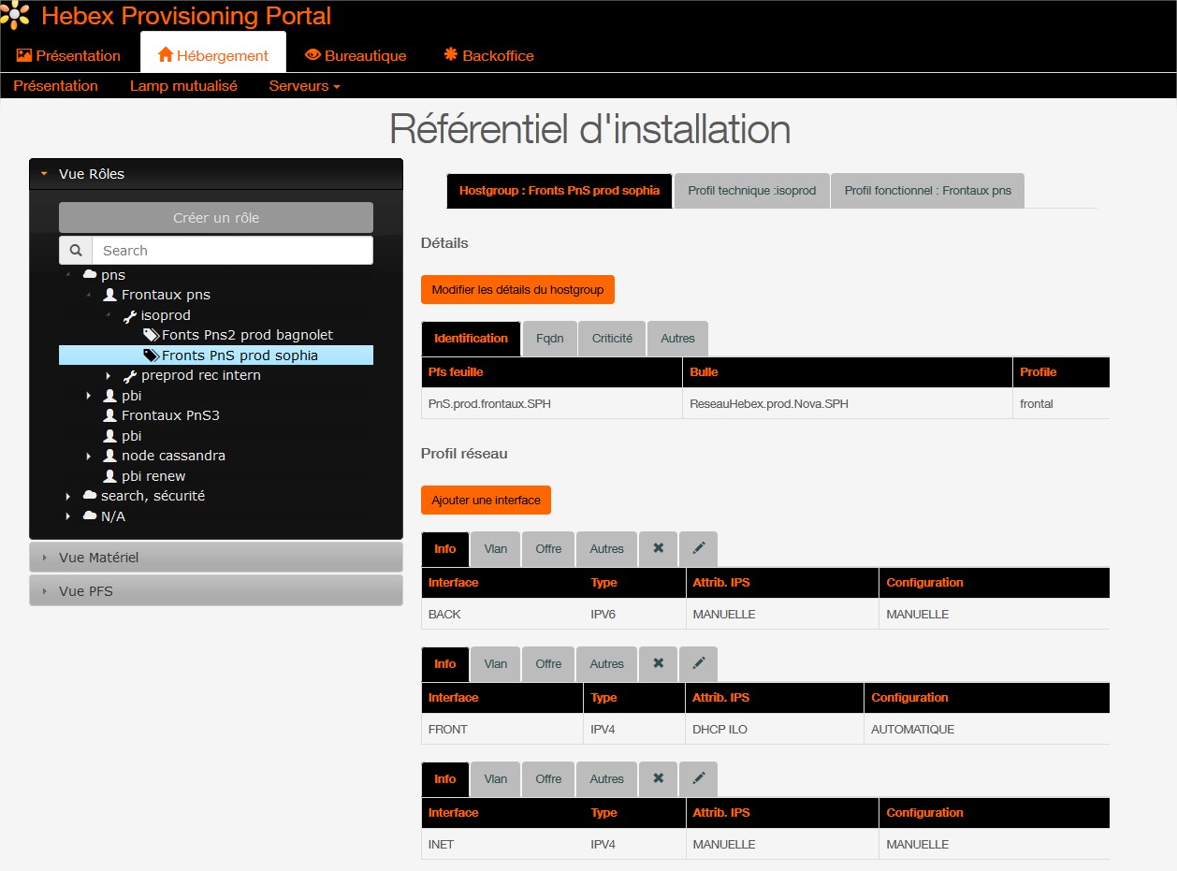Expand the search, sécurité tree node
The image size is (1177, 871).
68,497
